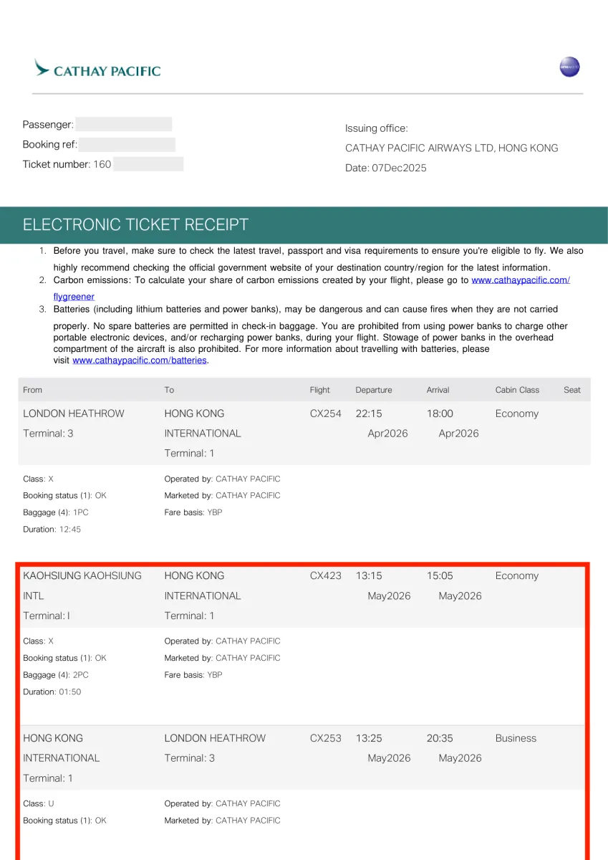
Task: Click the Baggage (4): 2PC text
Action: (56, 675)
